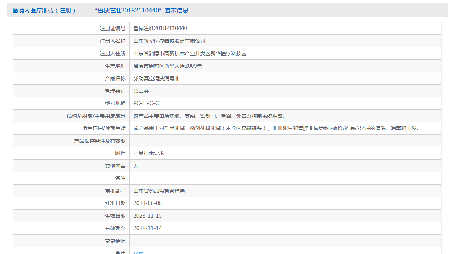Image resolution: width=452 pixels, height=254 pixels.
Task: Select the date 2028-11-14
Action: tap(147, 228)
